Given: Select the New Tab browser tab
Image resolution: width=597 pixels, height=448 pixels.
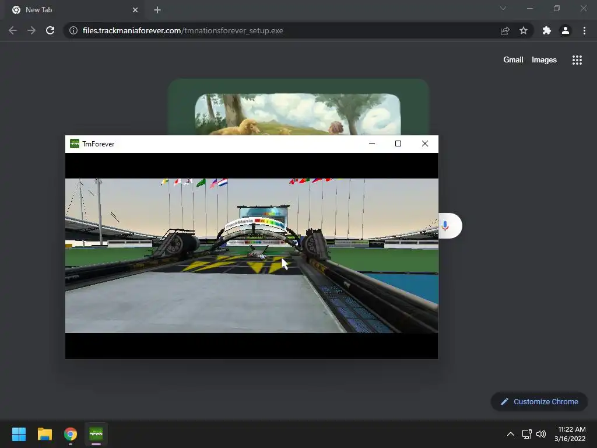Looking at the screenshot, I should tap(75, 10).
